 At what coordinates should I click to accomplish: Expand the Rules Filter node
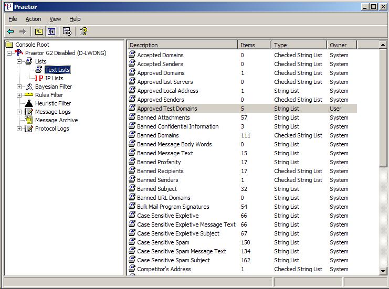(x=19, y=95)
